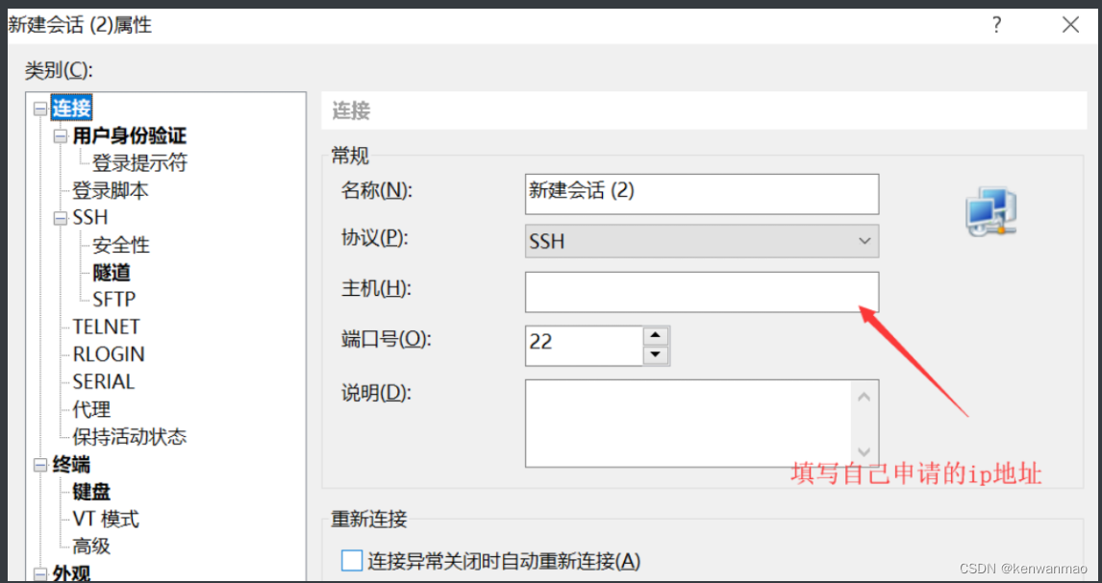Select the SERIAL category

[x=103, y=381]
